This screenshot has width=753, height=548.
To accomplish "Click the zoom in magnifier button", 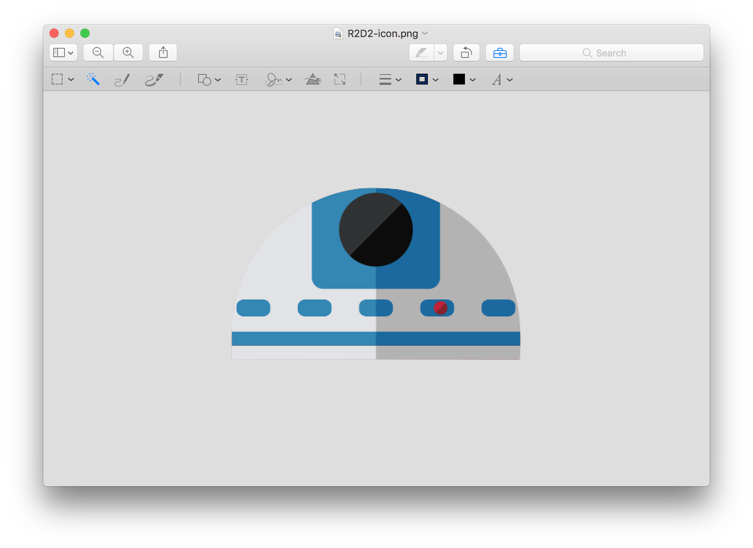I will [128, 52].
